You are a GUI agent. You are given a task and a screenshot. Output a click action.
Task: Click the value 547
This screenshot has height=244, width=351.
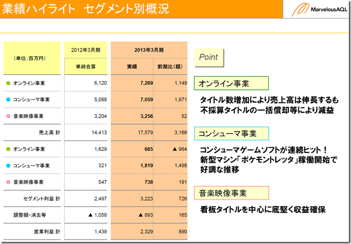pos(103,182)
